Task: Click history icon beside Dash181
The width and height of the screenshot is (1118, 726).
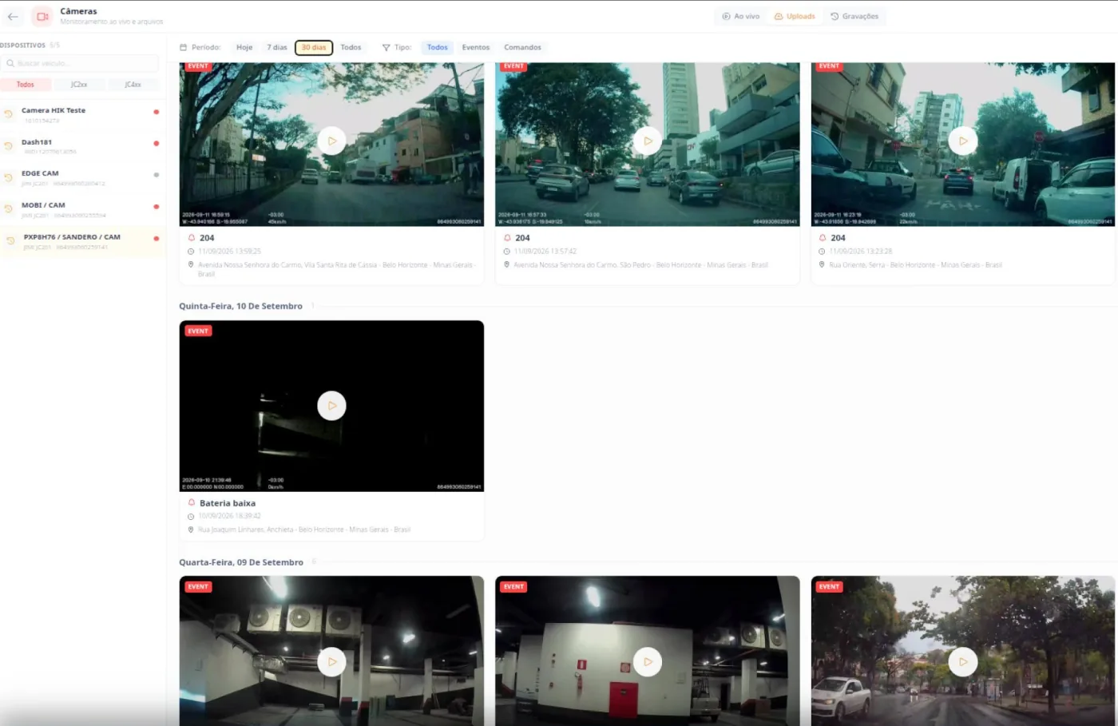Action: 9,146
